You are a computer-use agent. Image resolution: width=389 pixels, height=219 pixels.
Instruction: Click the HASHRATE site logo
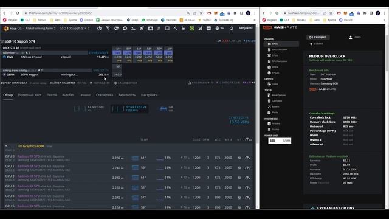coord(280,27)
